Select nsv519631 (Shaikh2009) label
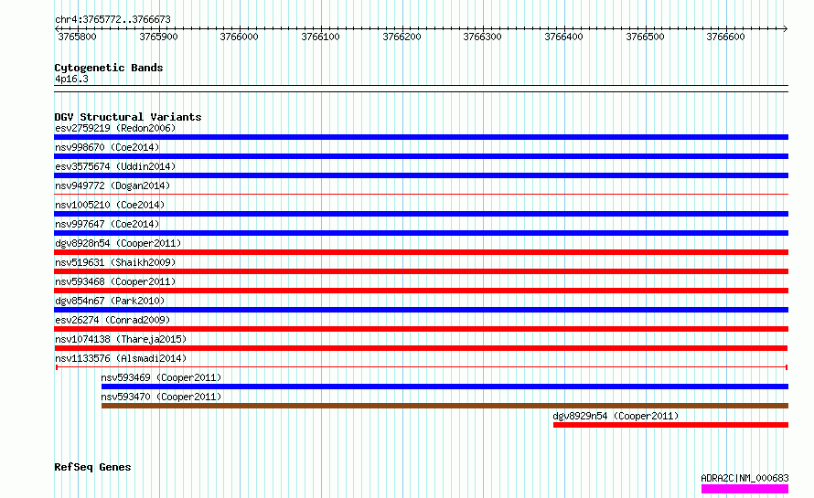This screenshot has height=498, width=814. pos(115,262)
